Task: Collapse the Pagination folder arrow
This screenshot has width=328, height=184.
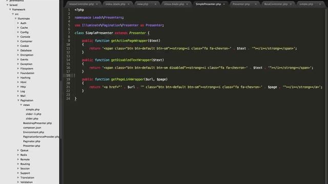Action: click(18, 100)
